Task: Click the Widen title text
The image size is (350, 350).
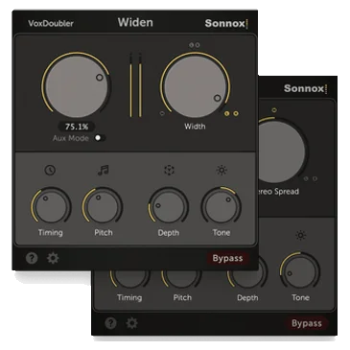Action: (135, 22)
